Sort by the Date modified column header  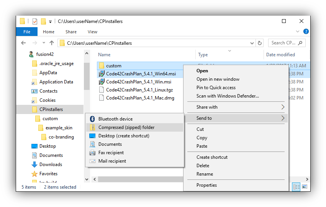pyautogui.click(x=280, y=55)
